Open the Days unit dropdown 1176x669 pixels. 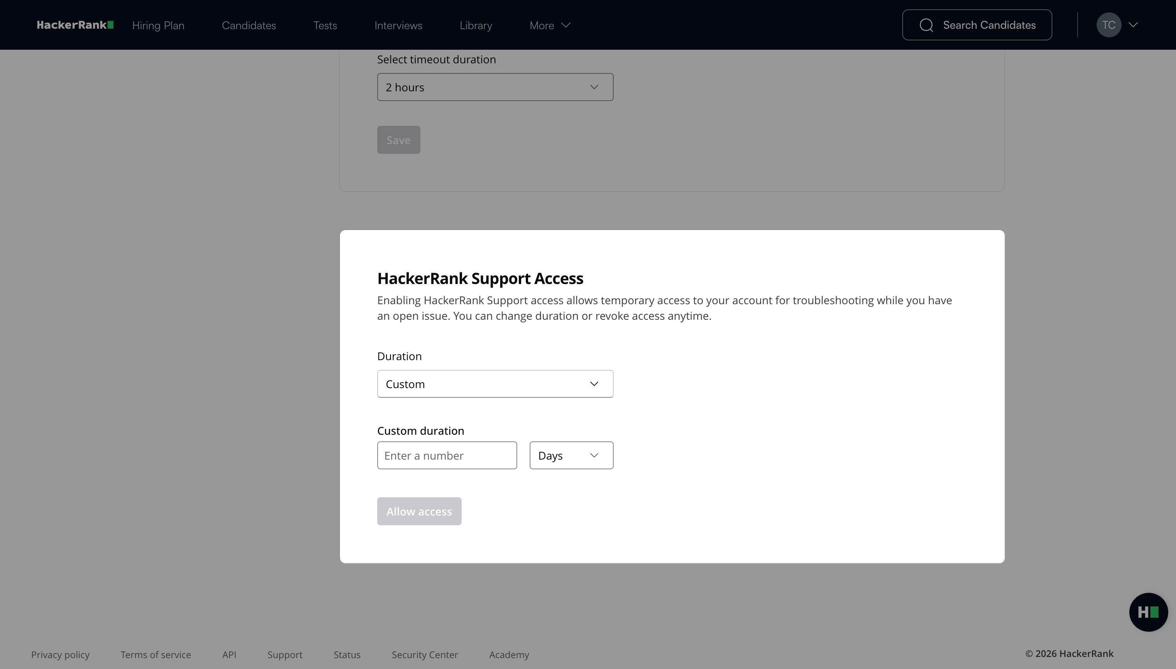click(x=571, y=455)
